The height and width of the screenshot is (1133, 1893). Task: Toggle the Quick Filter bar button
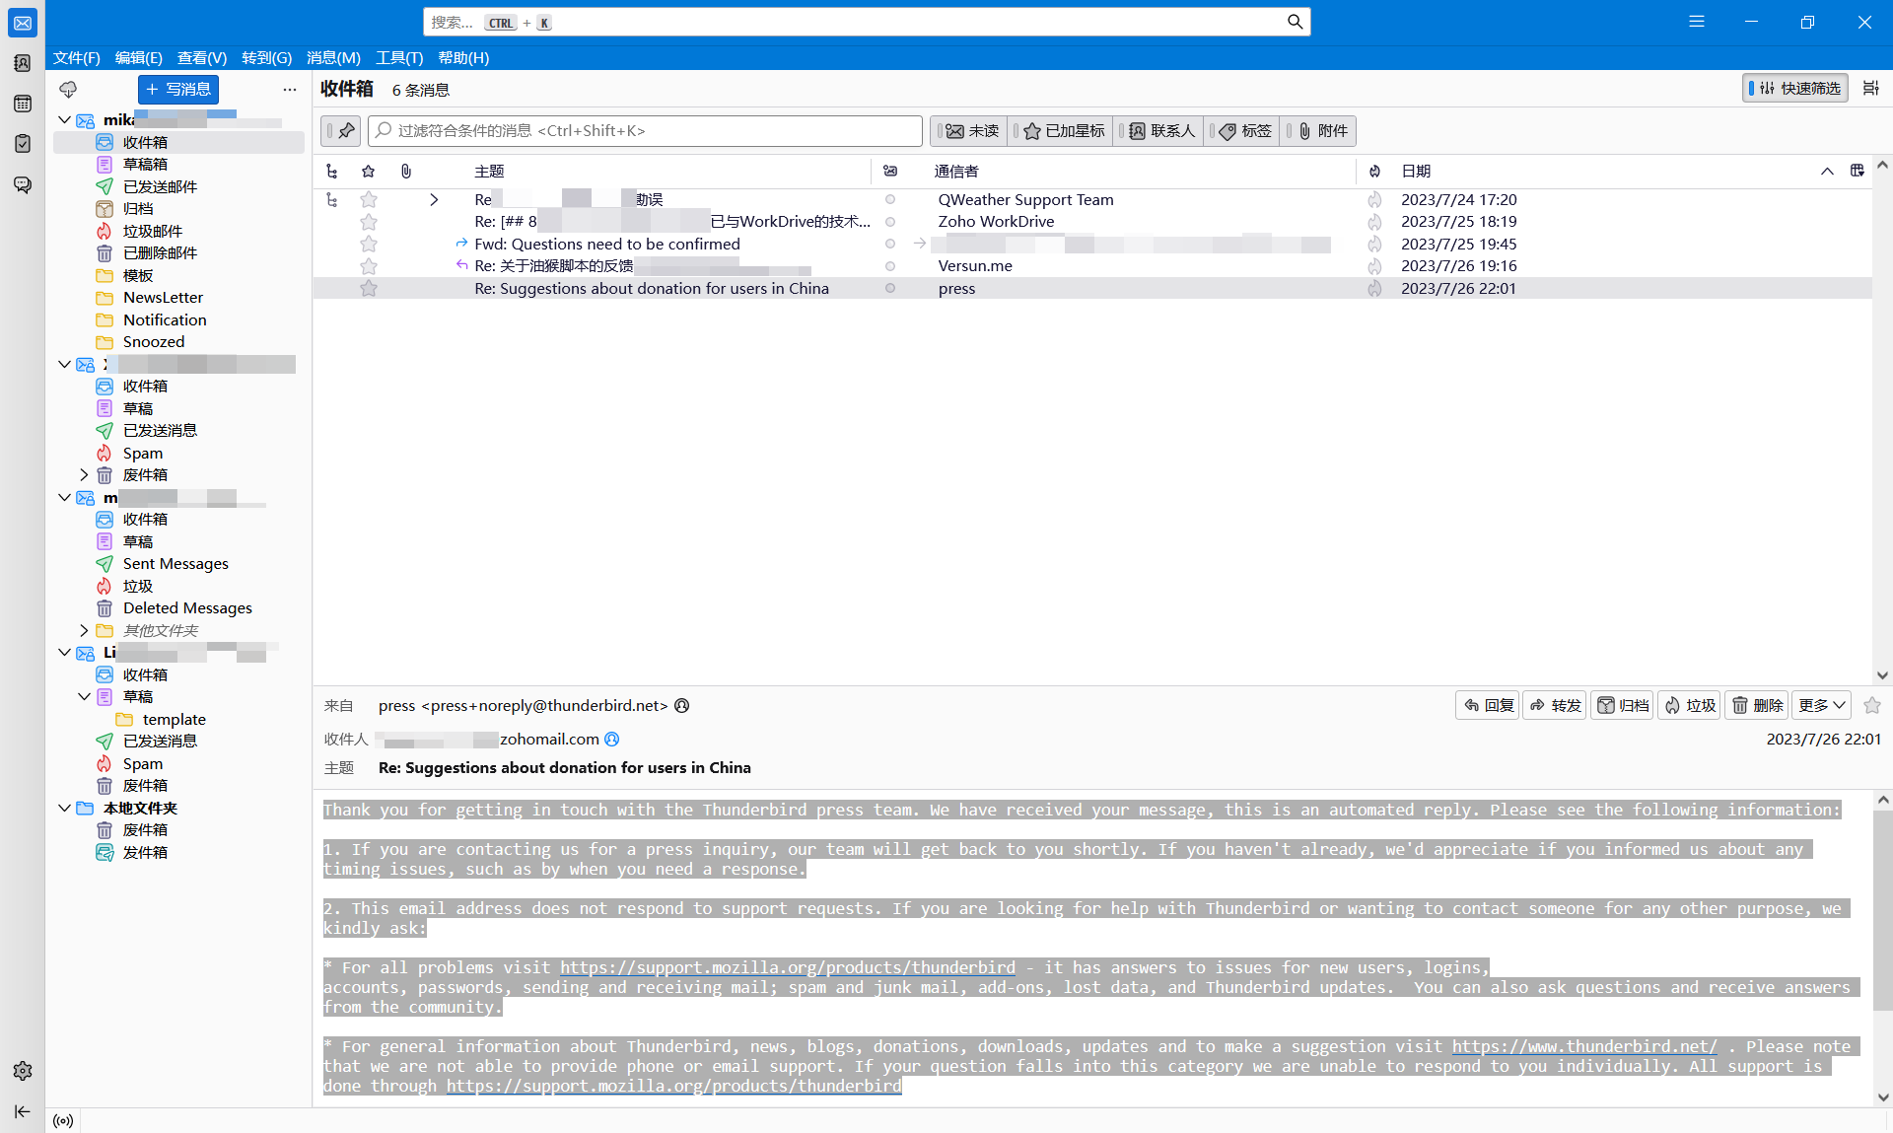(x=1794, y=89)
